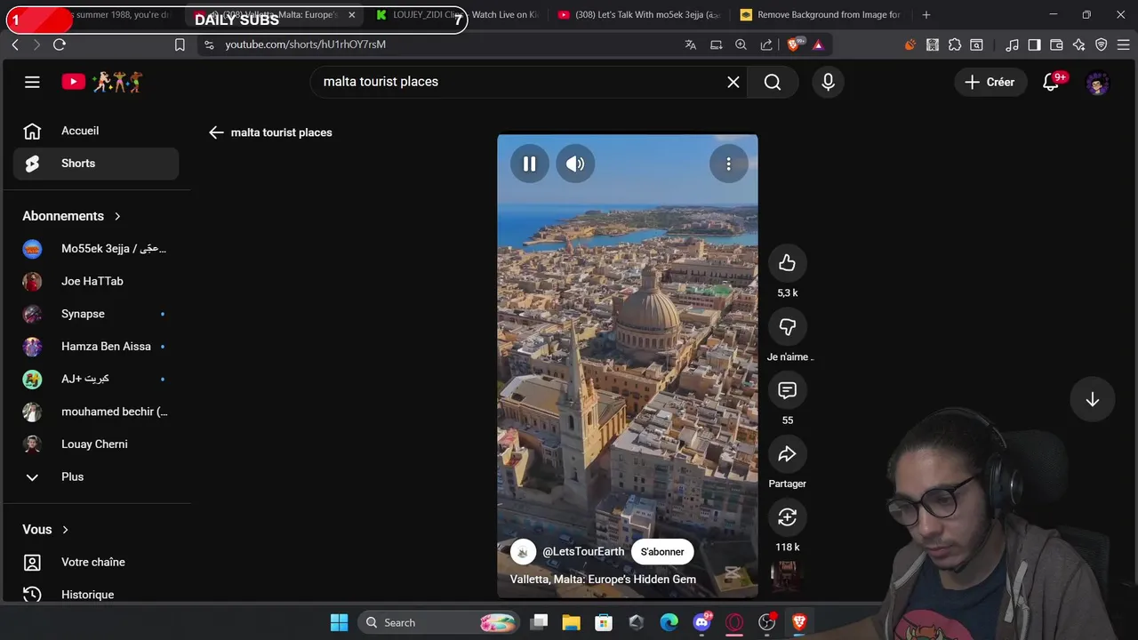Viewport: 1138px width, 640px height.
Task: Open Historique in sidebar
Action: [x=96, y=595]
